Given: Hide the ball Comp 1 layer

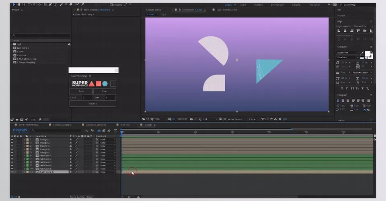Looking at the screenshot, I should (12, 172).
